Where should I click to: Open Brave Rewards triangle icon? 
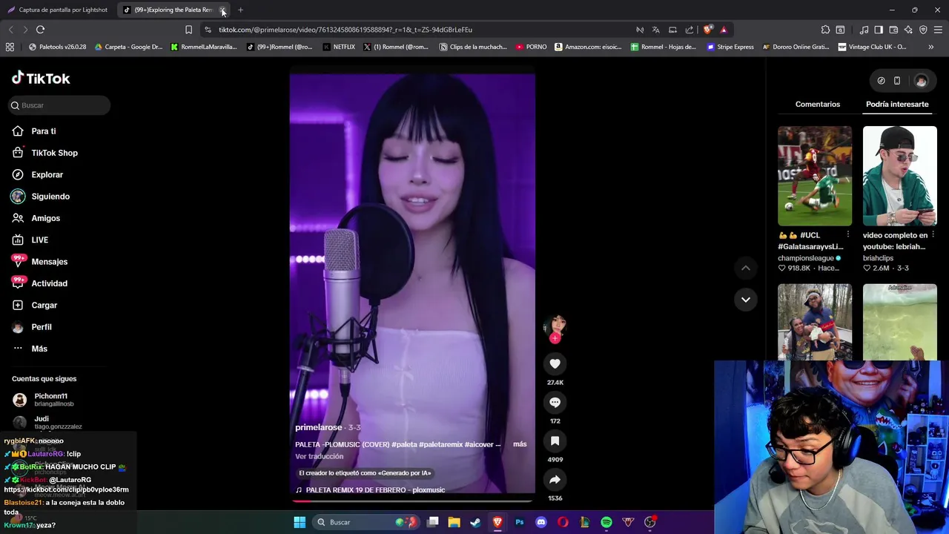(724, 30)
